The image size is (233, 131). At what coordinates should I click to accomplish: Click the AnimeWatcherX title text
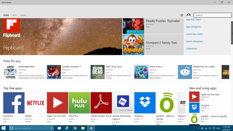coord(27,67)
